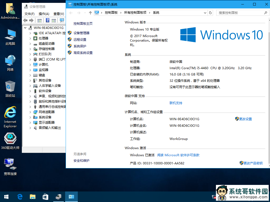Image resolution: width=270 pixels, height=202 pixels.
Task: Click the refresh button next to address bar
Action: 210,13
